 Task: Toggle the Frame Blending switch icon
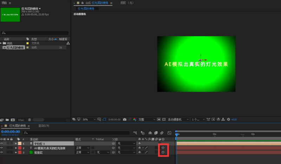pyautogui.click(x=156, y=133)
